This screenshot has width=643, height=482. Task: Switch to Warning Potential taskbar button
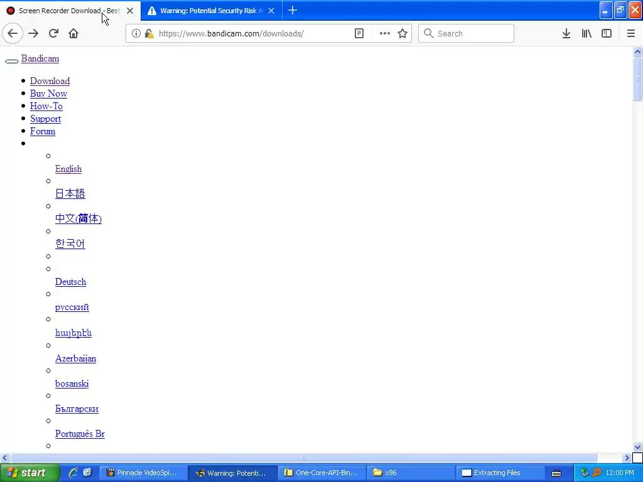click(233, 473)
